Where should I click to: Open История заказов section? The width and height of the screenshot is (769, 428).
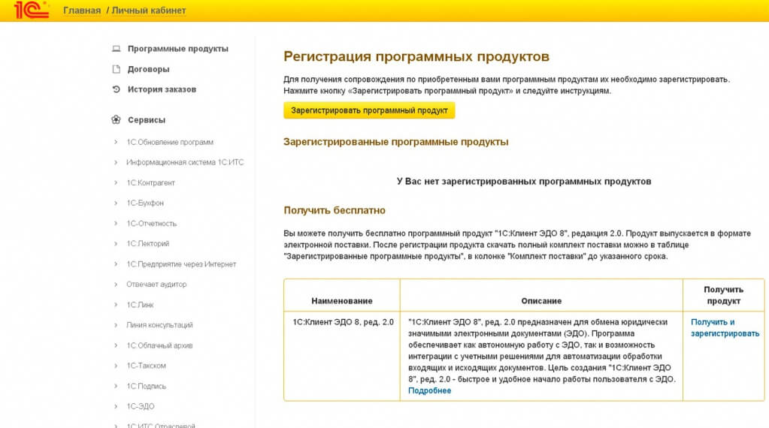click(162, 89)
